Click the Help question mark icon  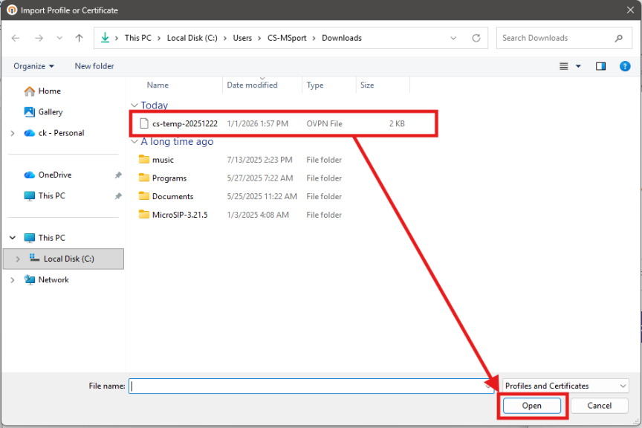click(x=625, y=66)
